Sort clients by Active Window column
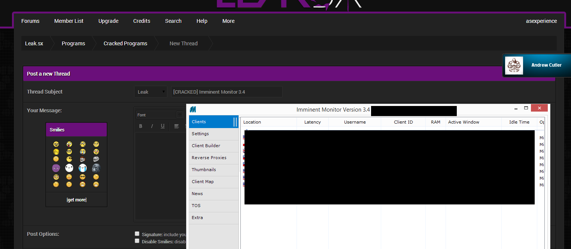Viewport: 571px width, 249px height. coord(474,122)
